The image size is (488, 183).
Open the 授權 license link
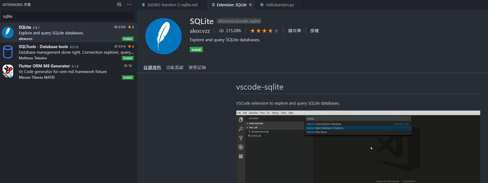pyautogui.click(x=314, y=31)
